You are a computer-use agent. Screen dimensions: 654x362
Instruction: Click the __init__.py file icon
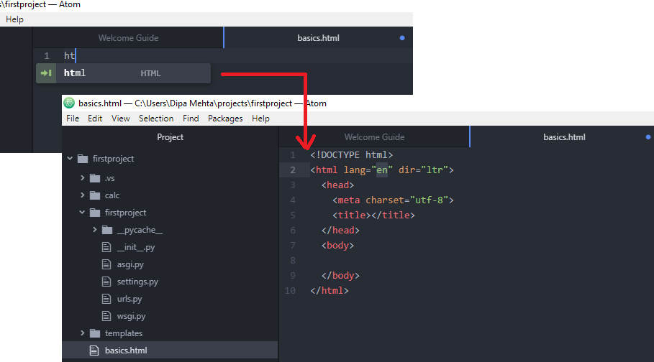(106, 247)
